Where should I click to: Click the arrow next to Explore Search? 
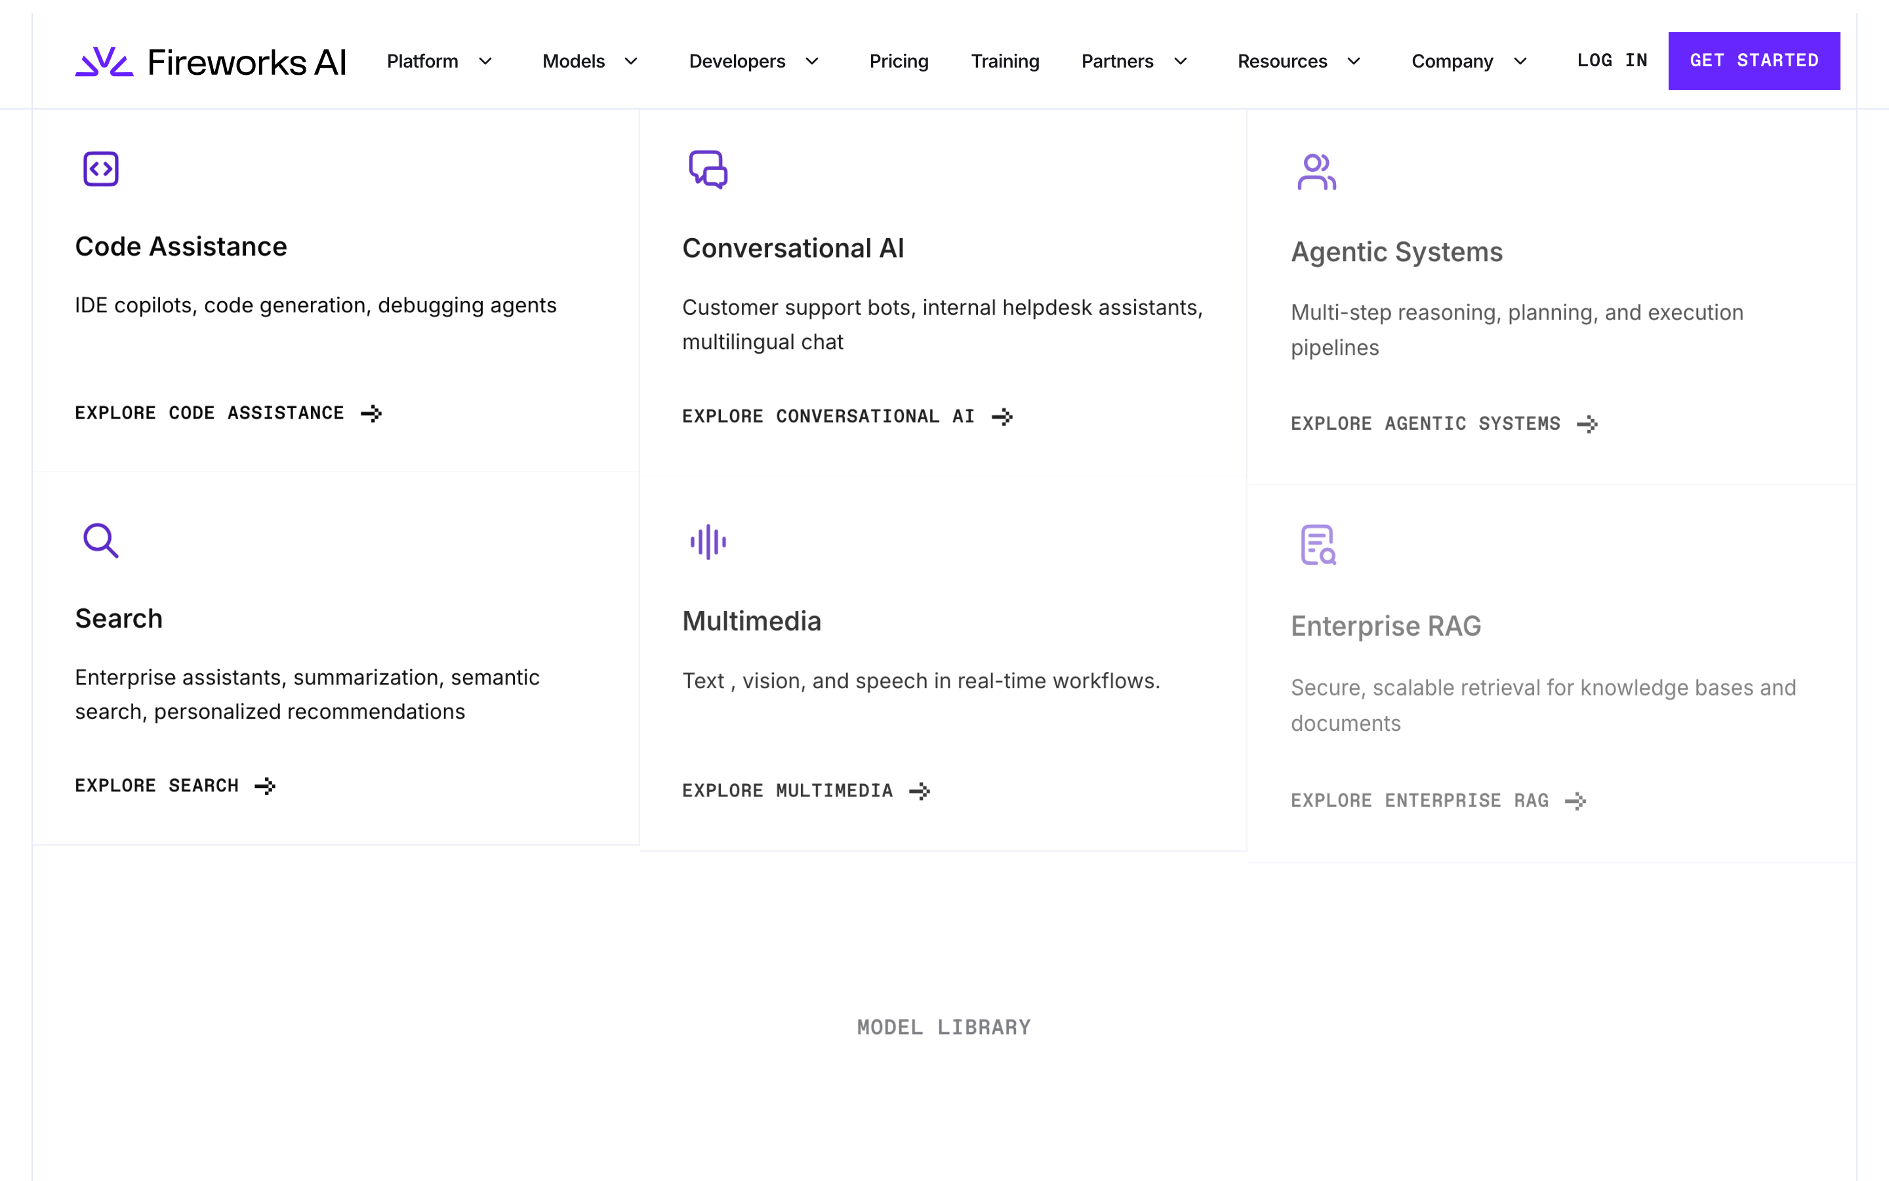pos(266,786)
